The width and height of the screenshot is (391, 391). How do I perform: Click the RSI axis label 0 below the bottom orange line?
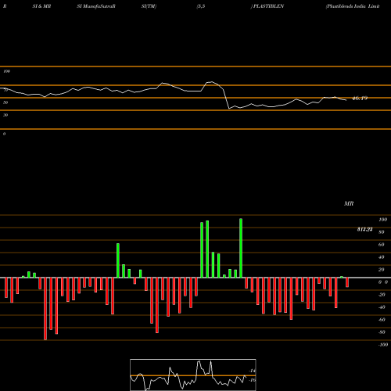[4, 134]
